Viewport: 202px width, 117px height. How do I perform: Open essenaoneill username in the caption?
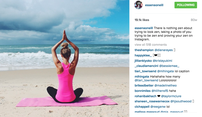[144, 28]
